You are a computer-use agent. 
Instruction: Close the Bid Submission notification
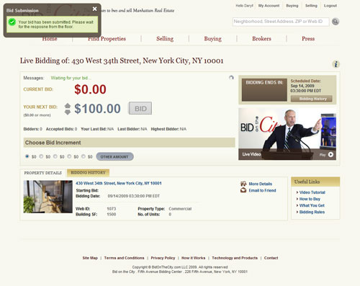pyautogui.click(x=95, y=9)
